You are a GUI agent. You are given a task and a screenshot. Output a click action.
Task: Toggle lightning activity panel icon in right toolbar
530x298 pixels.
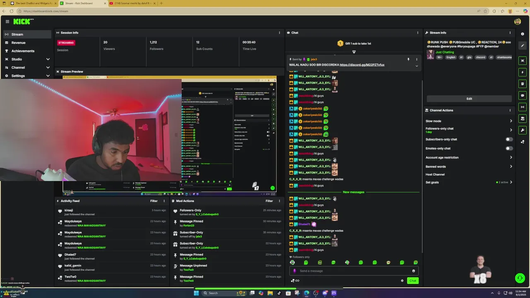click(x=523, y=72)
